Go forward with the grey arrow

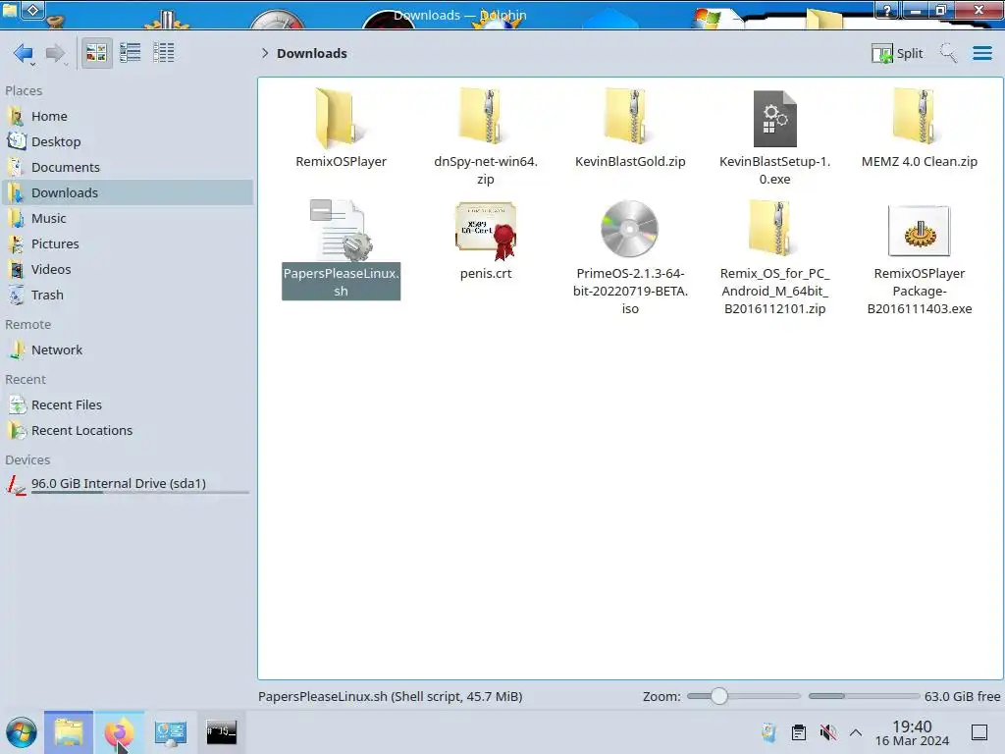coord(56,53)
